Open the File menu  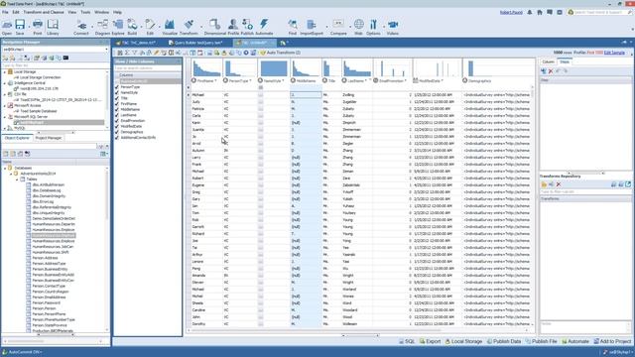click(x=5, y=12)
